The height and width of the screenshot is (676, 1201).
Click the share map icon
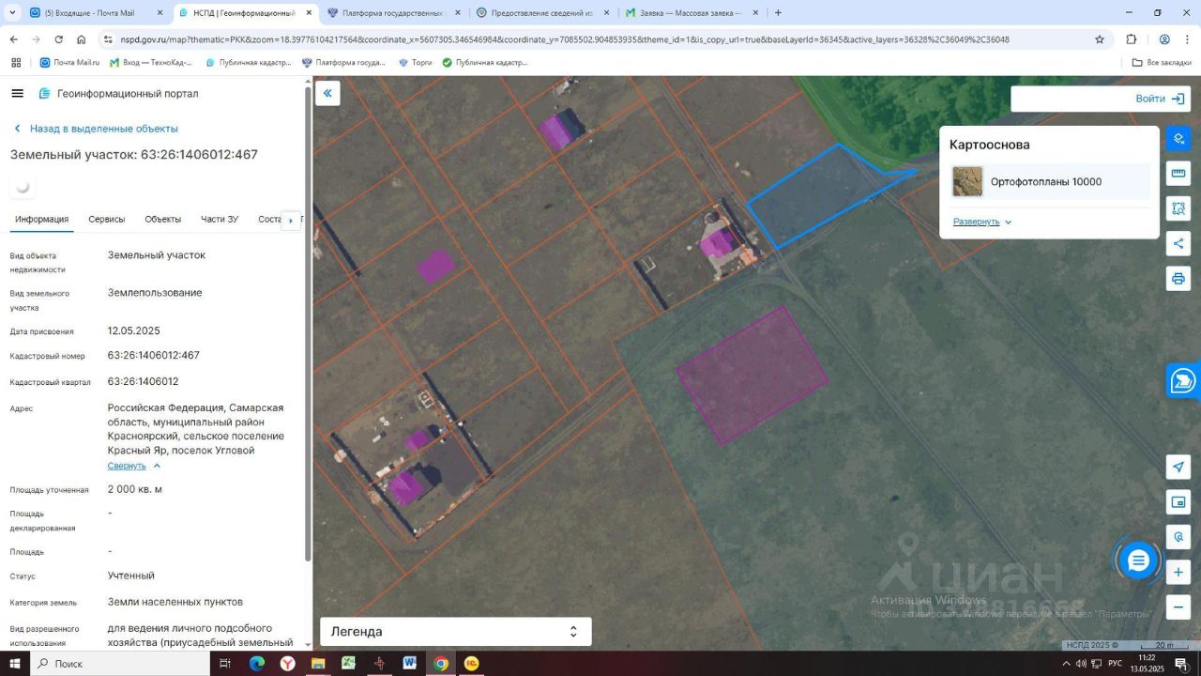(1178, 244)
